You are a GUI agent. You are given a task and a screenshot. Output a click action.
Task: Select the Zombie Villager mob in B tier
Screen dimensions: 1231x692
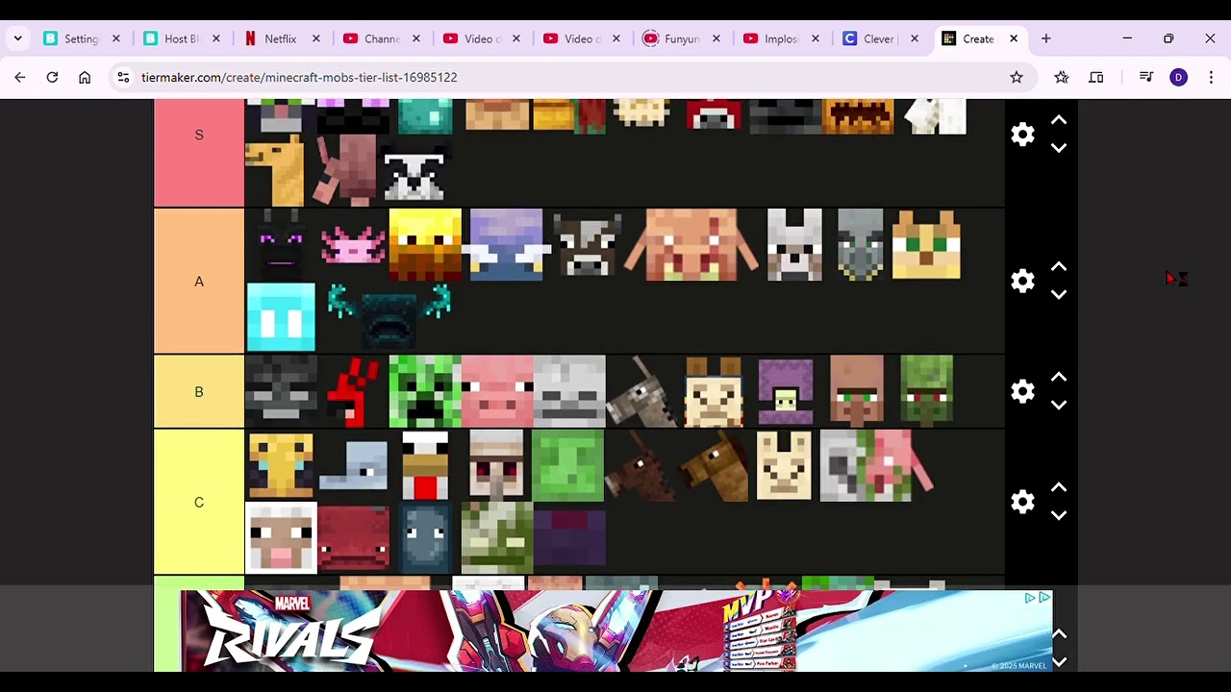coord(927,390)
